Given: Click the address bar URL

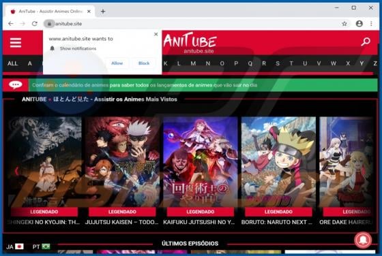Looking at the screenshot, I should click(x=68, y=24).
